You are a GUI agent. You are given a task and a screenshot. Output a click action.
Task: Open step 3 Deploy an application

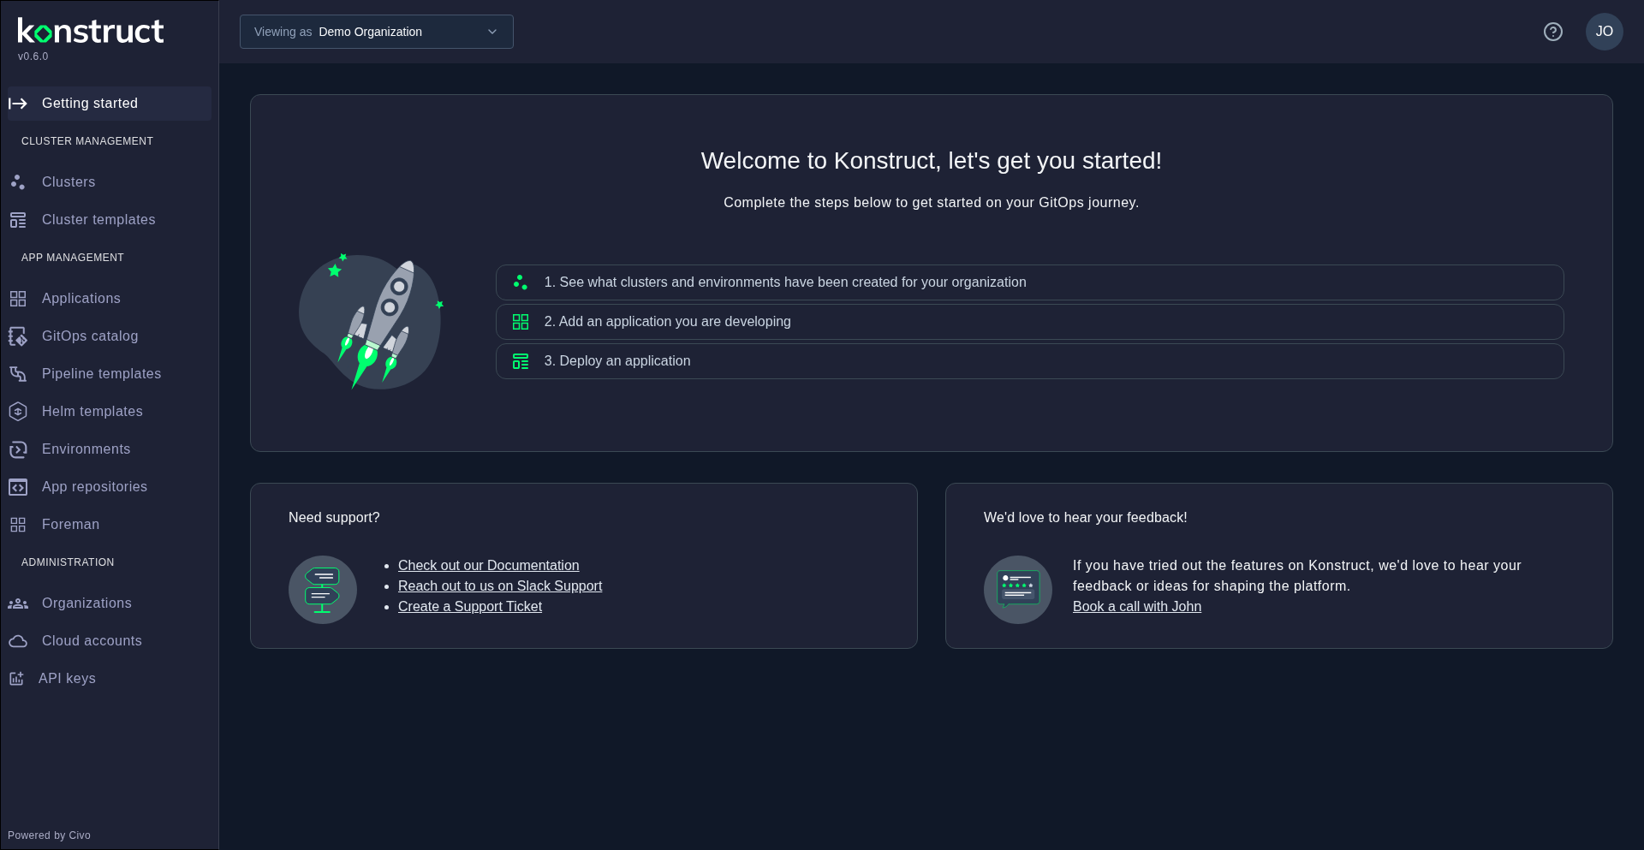1030,361
